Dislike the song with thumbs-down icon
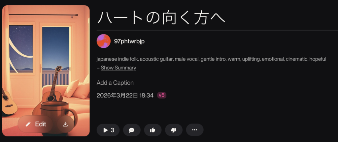This screenshot has height=142, width=338. pos(174,130)
